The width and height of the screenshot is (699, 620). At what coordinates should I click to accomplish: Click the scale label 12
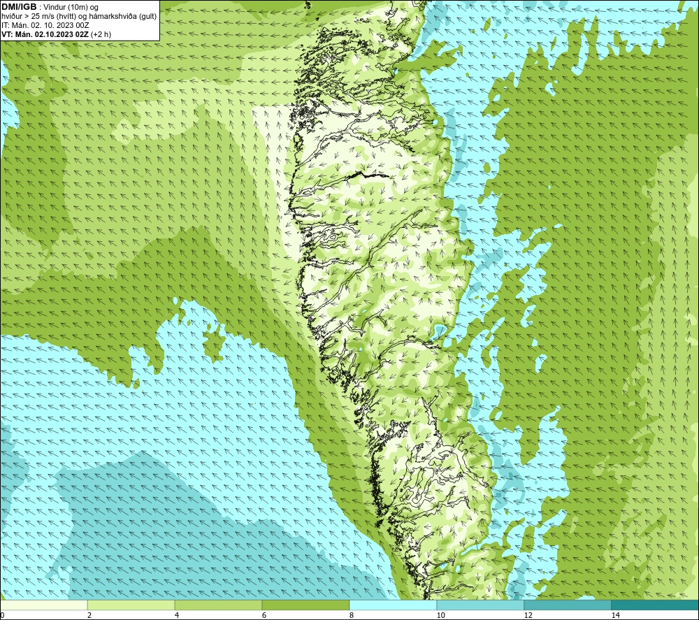point(528,615)
